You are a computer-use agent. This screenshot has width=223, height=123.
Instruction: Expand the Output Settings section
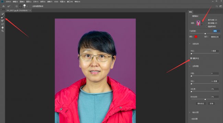click(190, 112)
